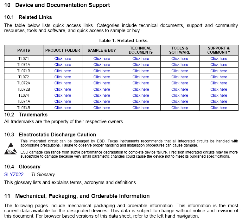Open TL071 Support & Community link
The height and width of the screenshot is (223, 248).
click(219, 59)
